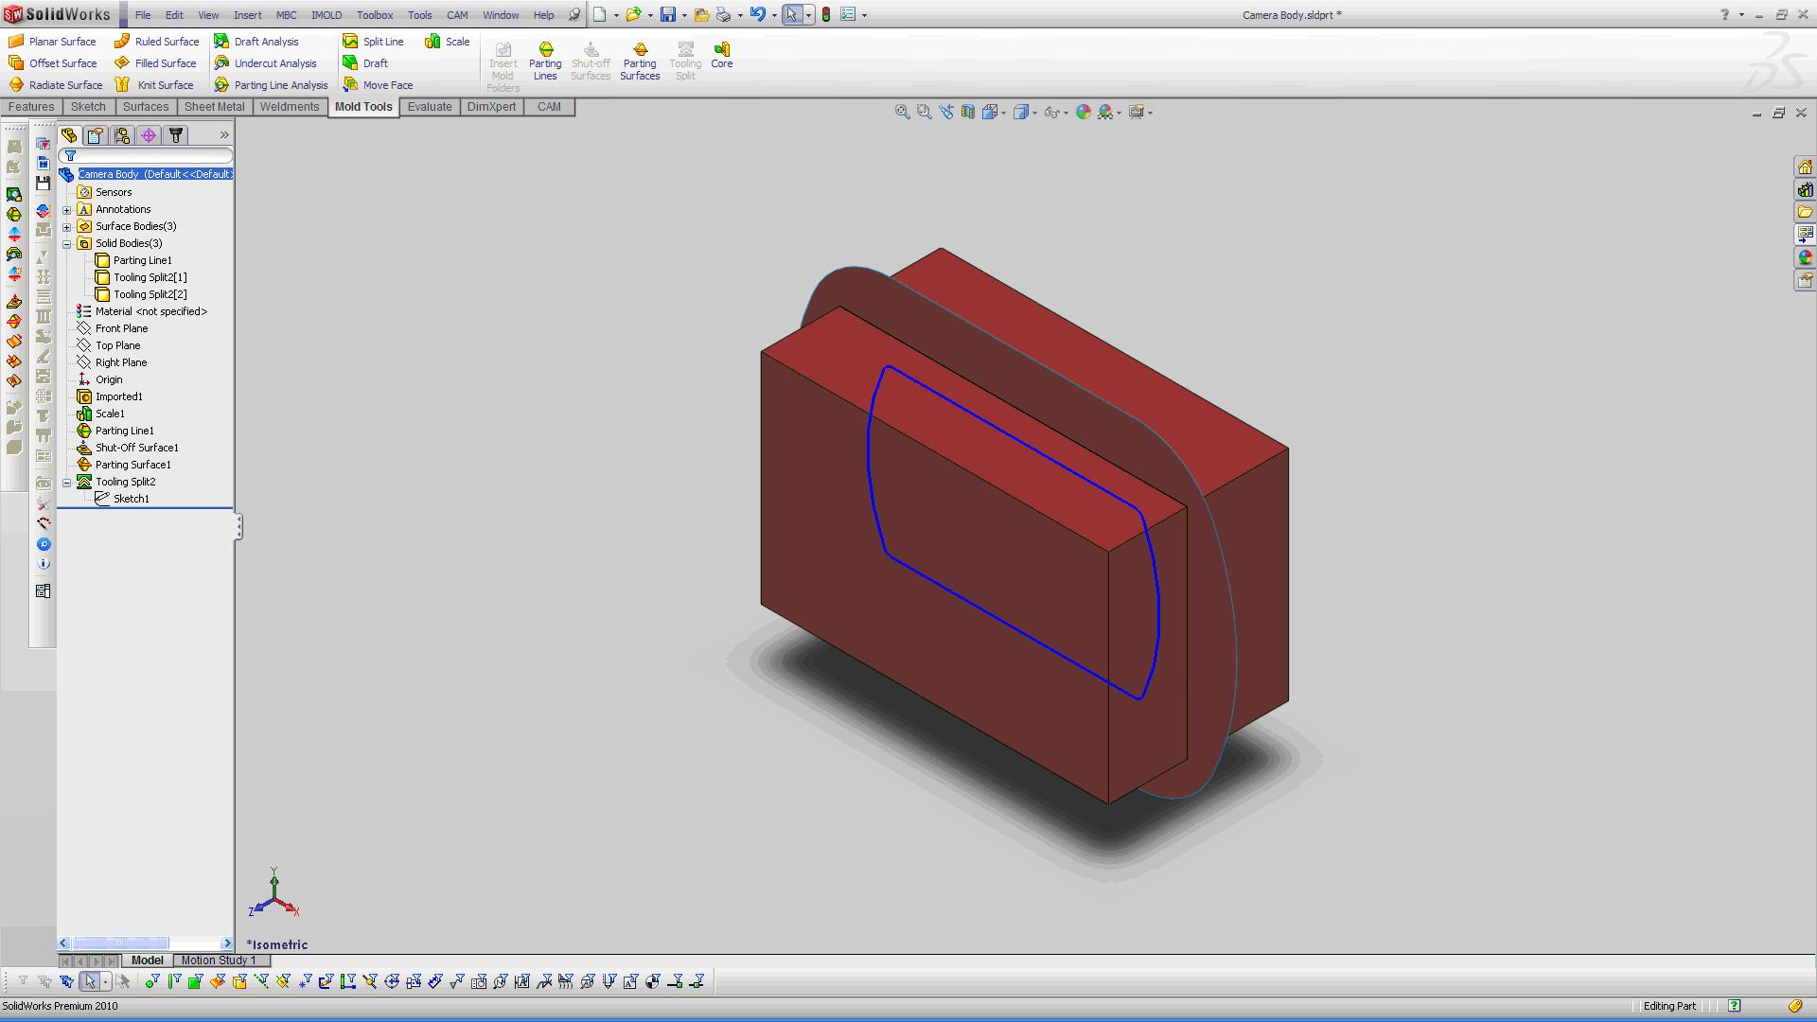Screen dimensions: 1817x1022
Task: Open the Parting Lines command
Action: [545, 61]
